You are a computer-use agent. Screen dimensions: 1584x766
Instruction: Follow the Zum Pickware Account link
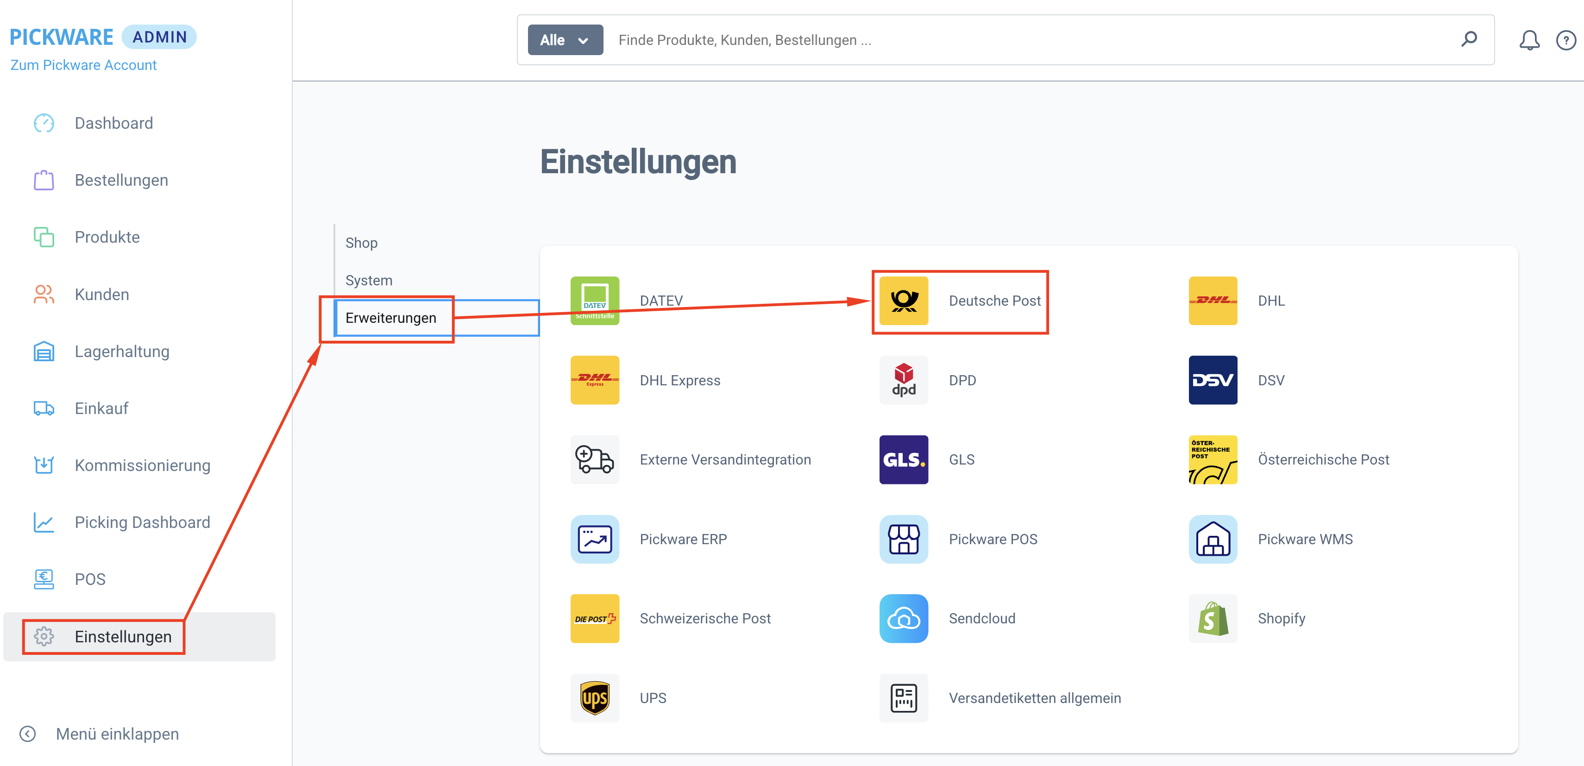84,64
